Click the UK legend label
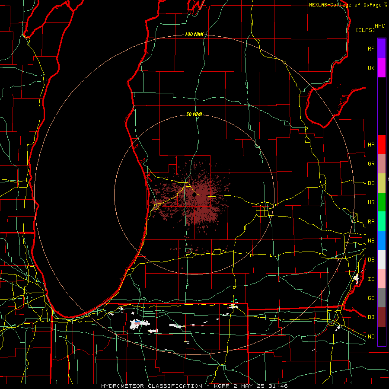This screenshot has width=389, height=389. 371,68
